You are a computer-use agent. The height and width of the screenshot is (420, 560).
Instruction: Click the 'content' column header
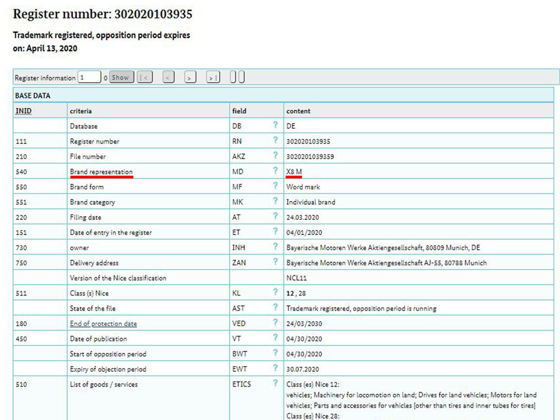pos(298,111)
